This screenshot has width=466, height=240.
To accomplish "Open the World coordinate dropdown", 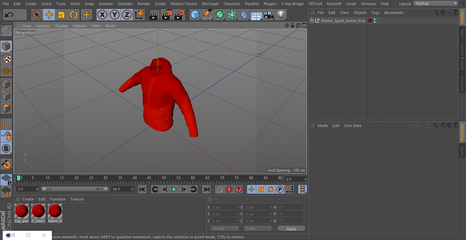I will point(225,228).
